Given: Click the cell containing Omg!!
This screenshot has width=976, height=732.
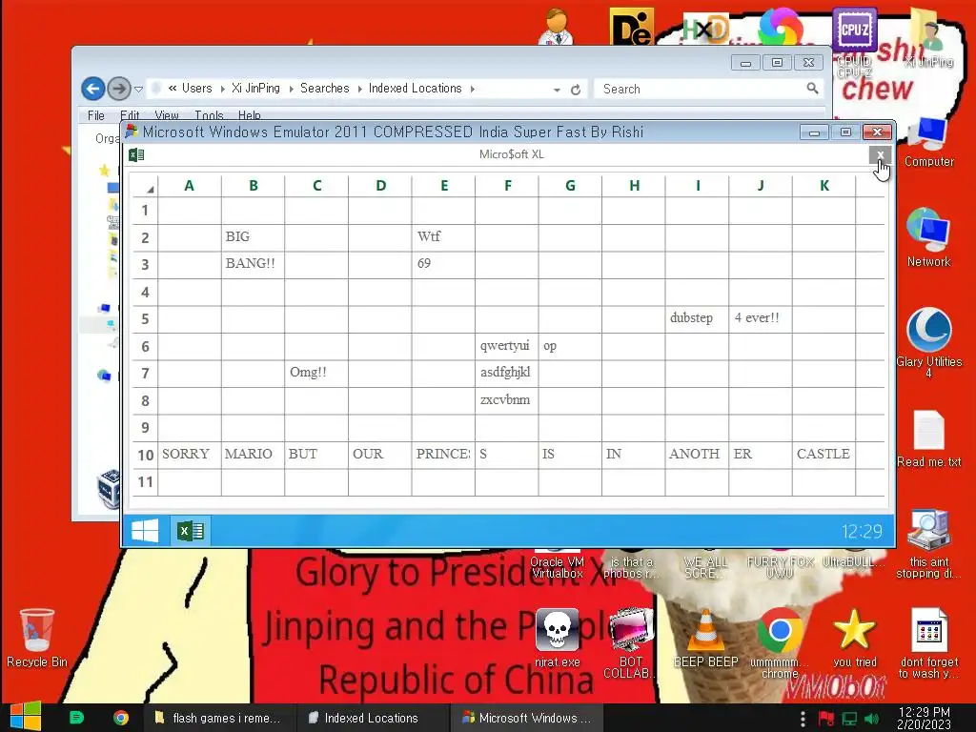Looking at the screenshot, I should click(x=316, y=373).
